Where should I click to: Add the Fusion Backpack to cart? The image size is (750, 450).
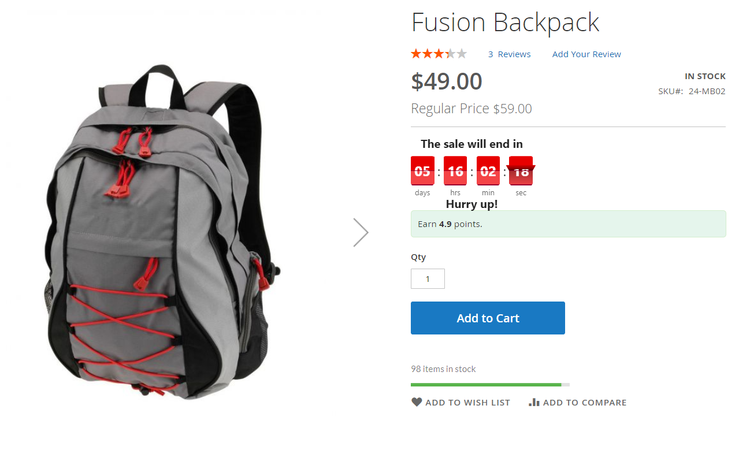pos(488,318)
